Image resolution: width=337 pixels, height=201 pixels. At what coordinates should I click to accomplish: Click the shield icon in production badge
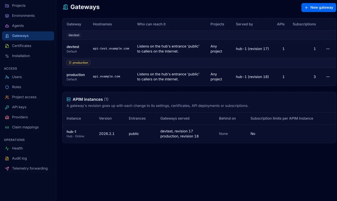tap(70, 63)
